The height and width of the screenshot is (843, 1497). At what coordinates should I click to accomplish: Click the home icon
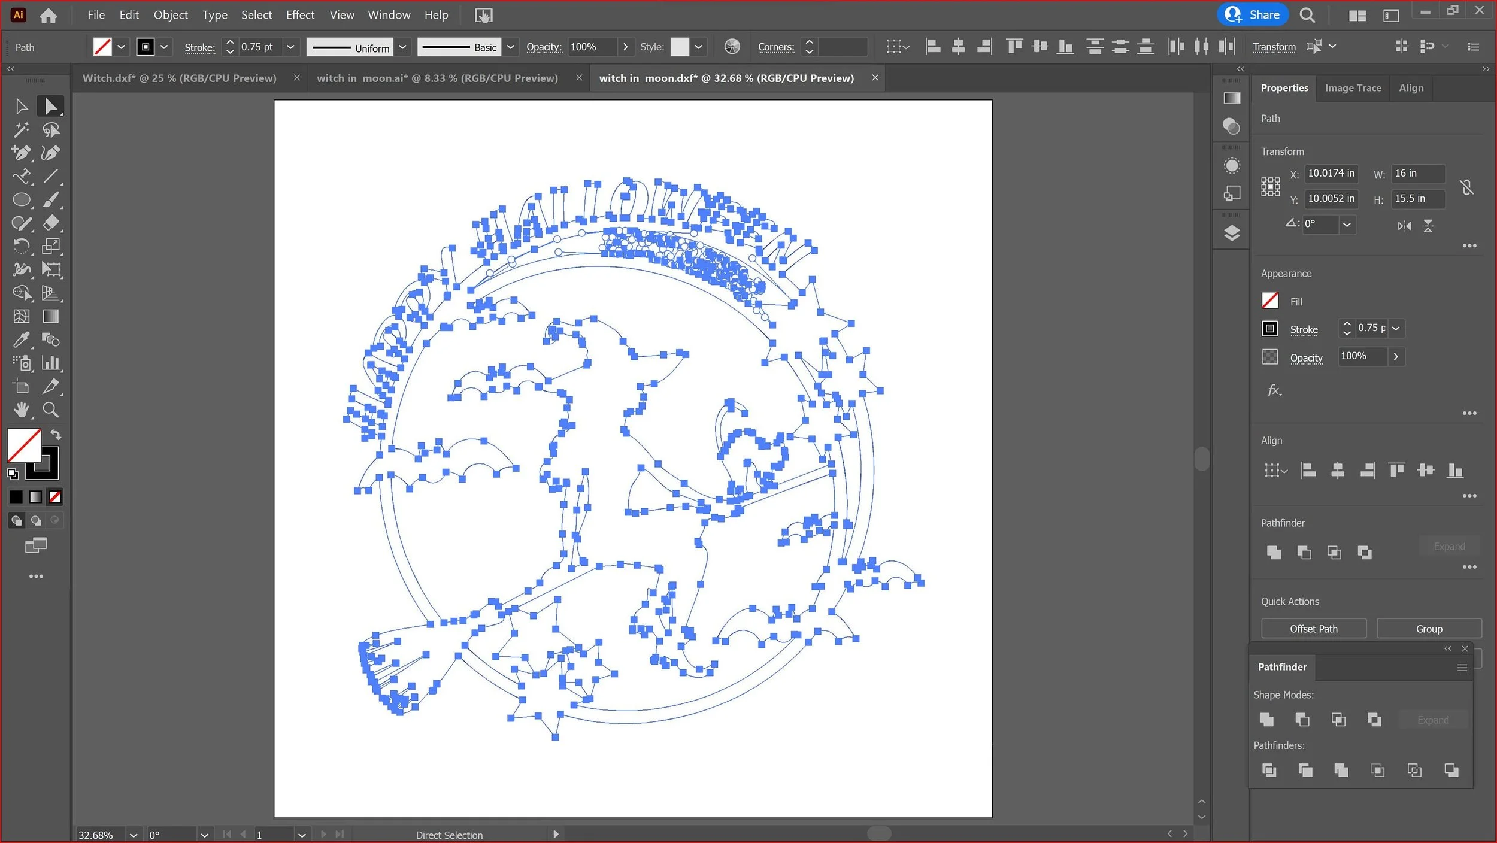coord(49,15)
